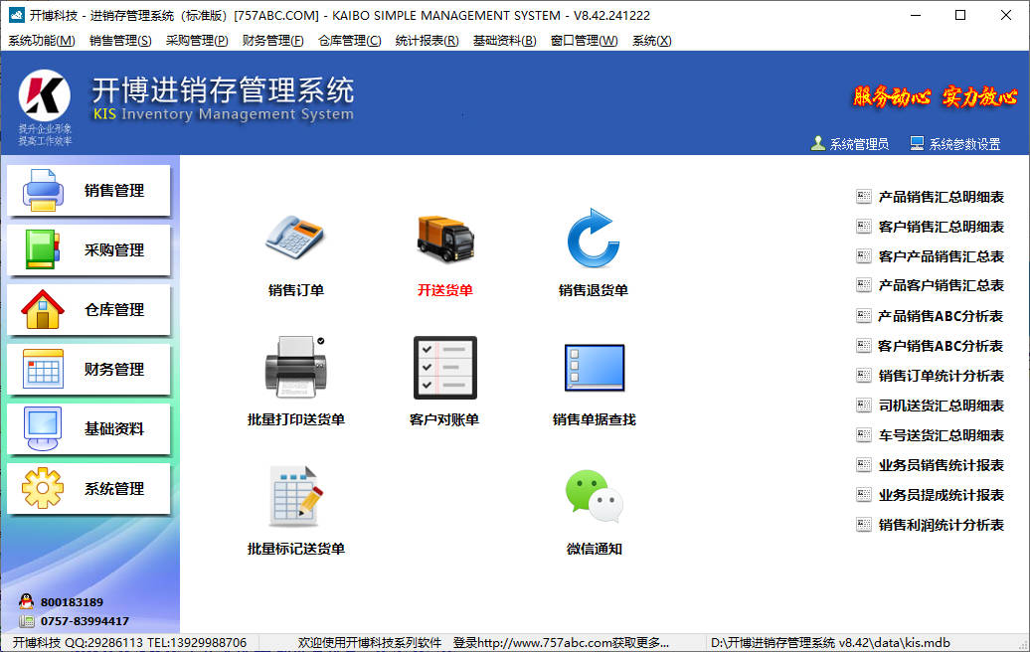Click the status bar database path kis.mdb
1030x652 pixels.
point(830,643)
